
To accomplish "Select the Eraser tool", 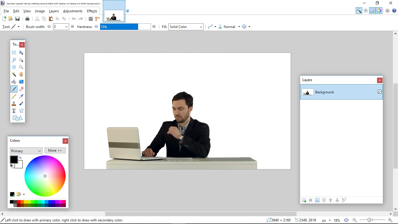I will [21, 89].
